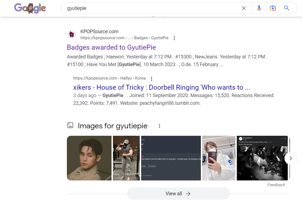
Task: Open the portrait thumbnail of man in beige
Action: pos(89,158)
